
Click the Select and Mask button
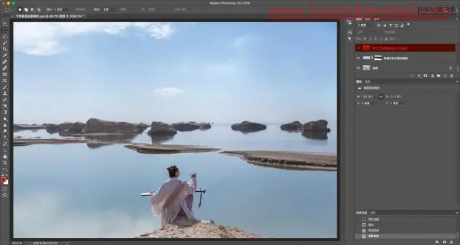[x=181, y=10]
